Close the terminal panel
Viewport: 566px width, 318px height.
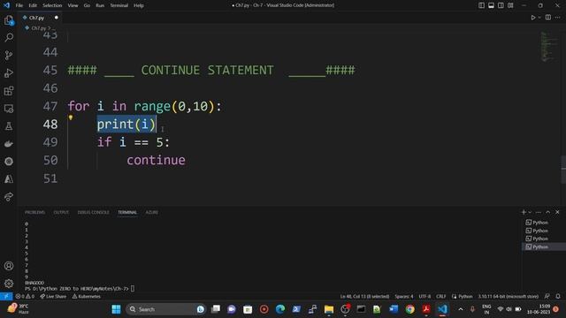click(557, 212)
